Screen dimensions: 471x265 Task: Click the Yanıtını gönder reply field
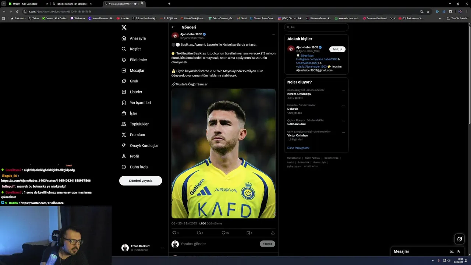(x=219, y=244)
